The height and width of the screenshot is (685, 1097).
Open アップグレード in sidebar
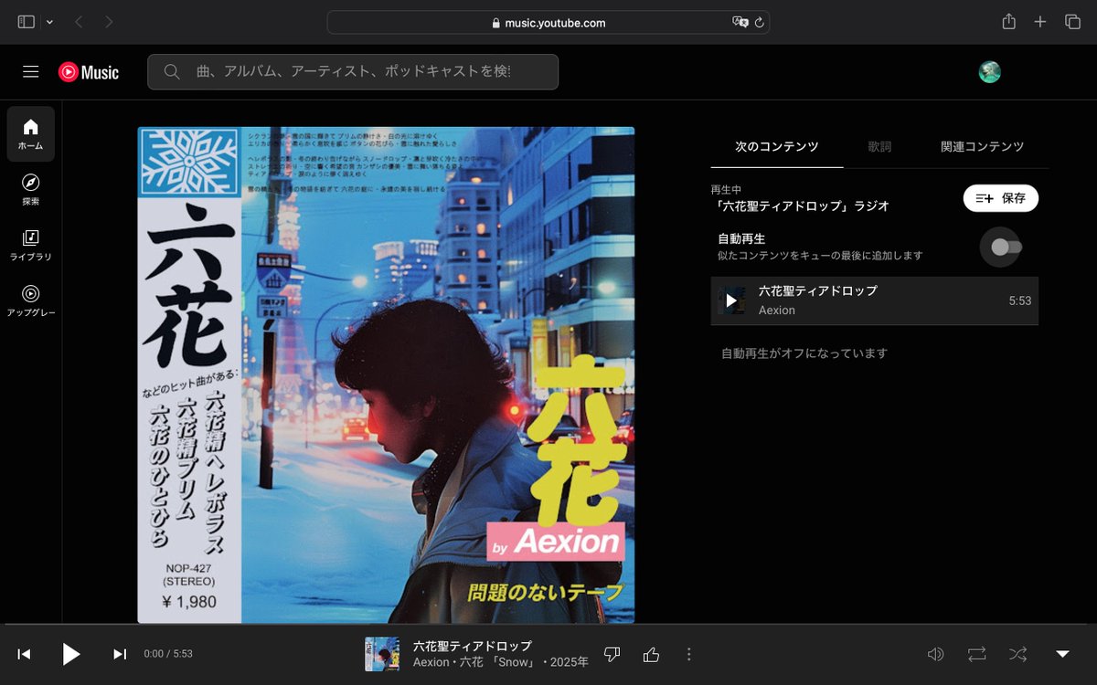tap(31, 300)
